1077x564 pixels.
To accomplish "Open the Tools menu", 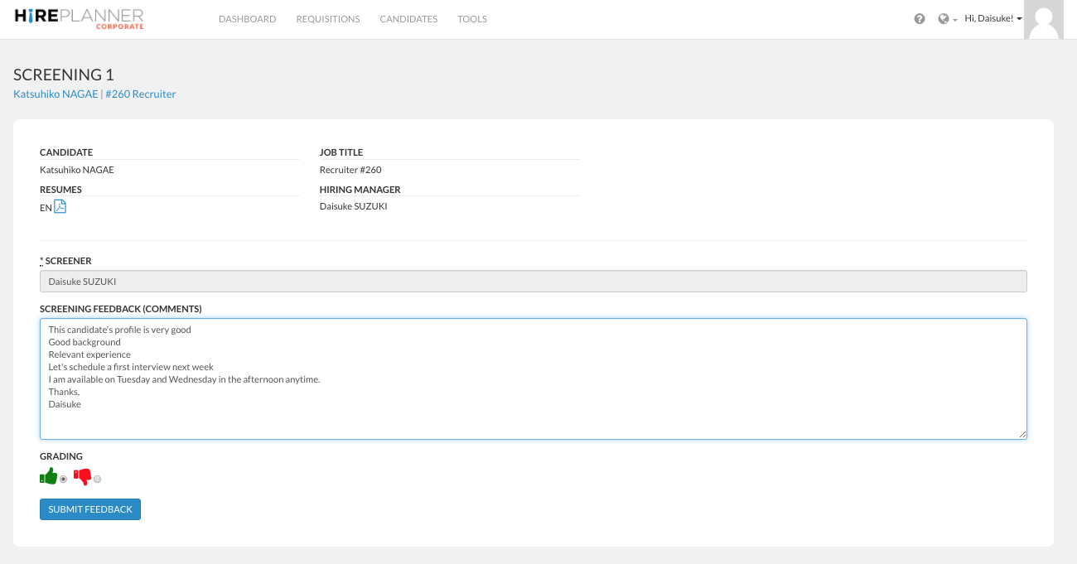I will (472, 19).
